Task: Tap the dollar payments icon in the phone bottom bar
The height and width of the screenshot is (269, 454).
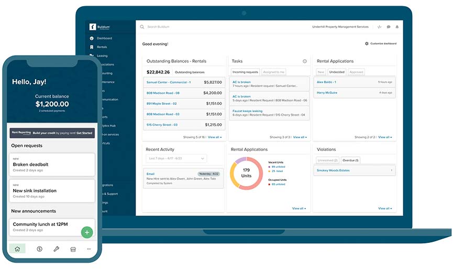Action: pos(40,249)
